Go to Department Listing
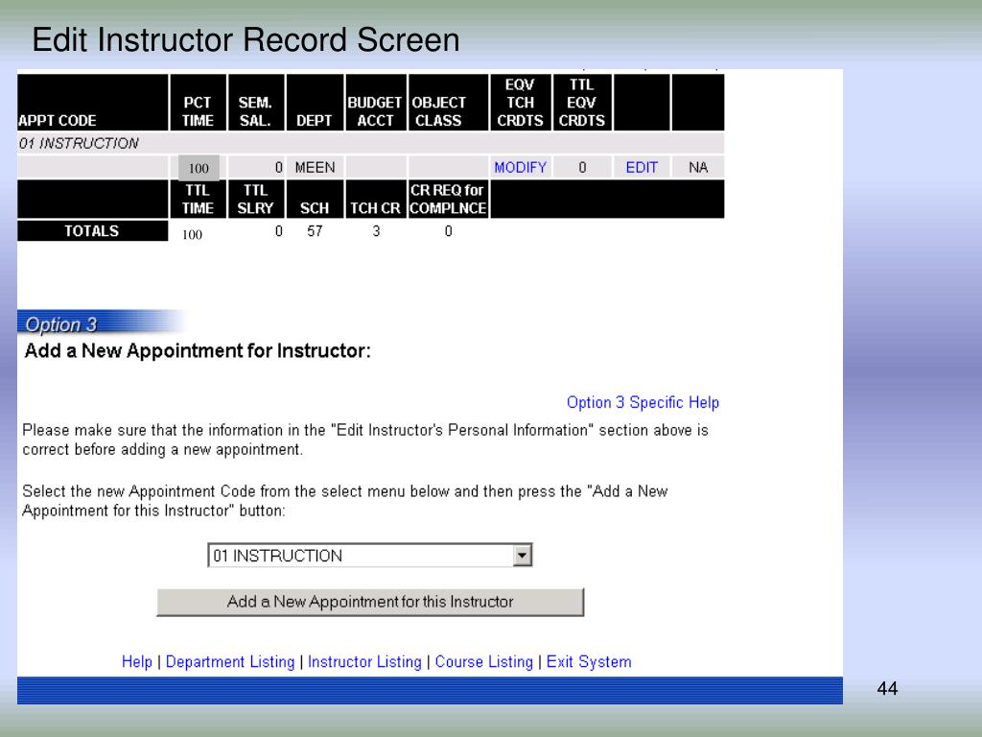Screen dimensions: 982x737 [x=230, y=662]
